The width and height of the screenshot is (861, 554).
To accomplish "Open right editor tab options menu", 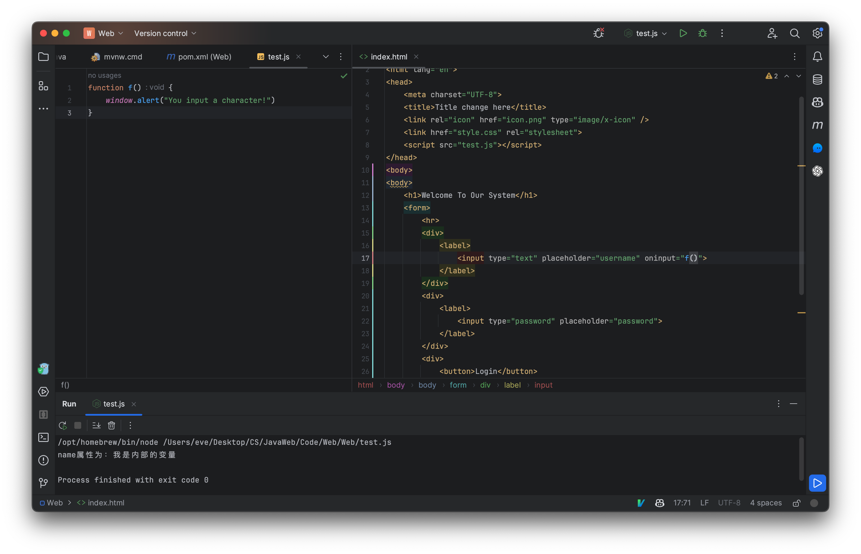I will 794,57.
